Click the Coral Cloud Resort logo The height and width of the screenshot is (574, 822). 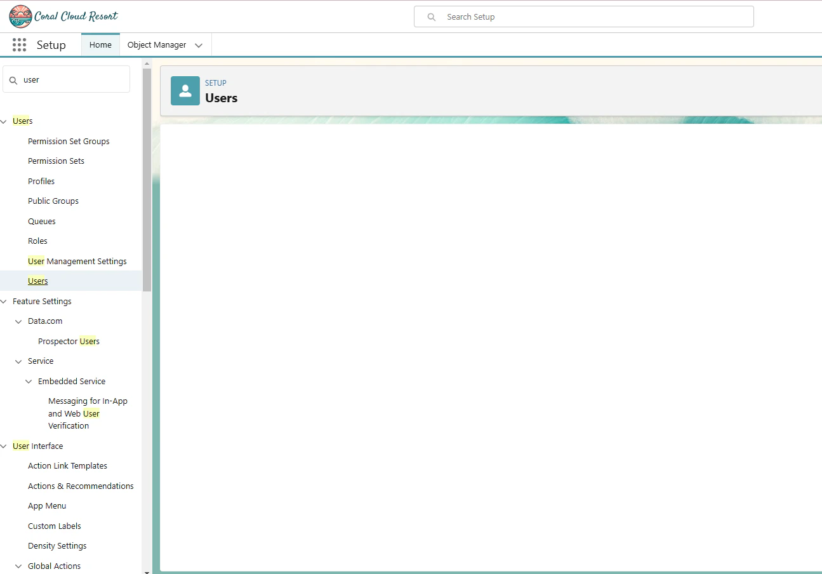(63, 17)
